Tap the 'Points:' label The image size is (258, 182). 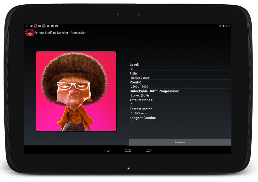(135, 82)
